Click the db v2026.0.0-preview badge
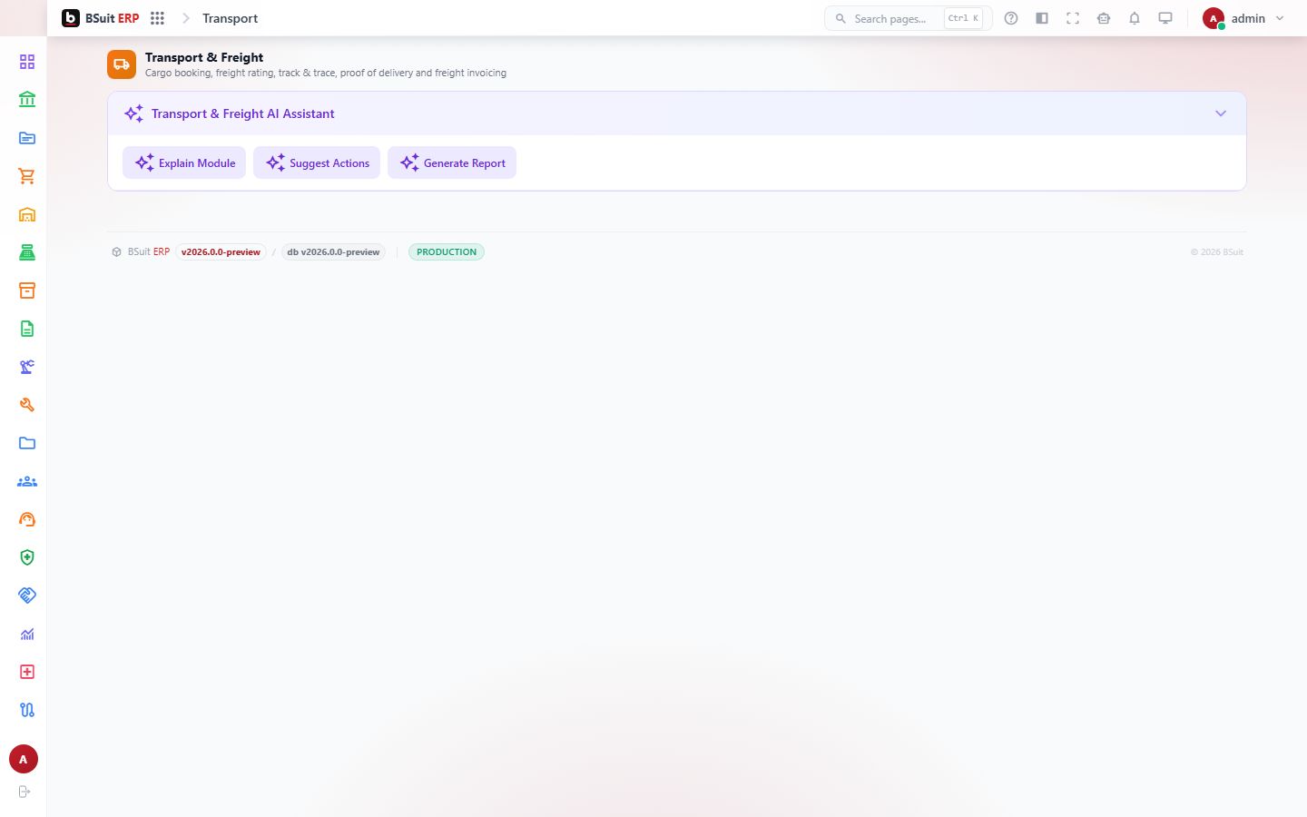Viewport: 1307px width, 817px height. point(333,252)
